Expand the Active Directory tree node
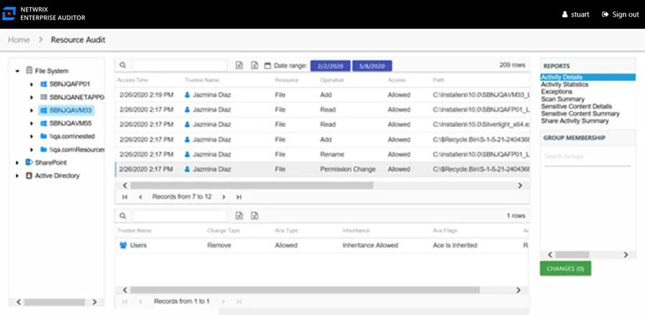Image resolution: width=645 pixels, height=315 pixels. click(x=17, y=176)
